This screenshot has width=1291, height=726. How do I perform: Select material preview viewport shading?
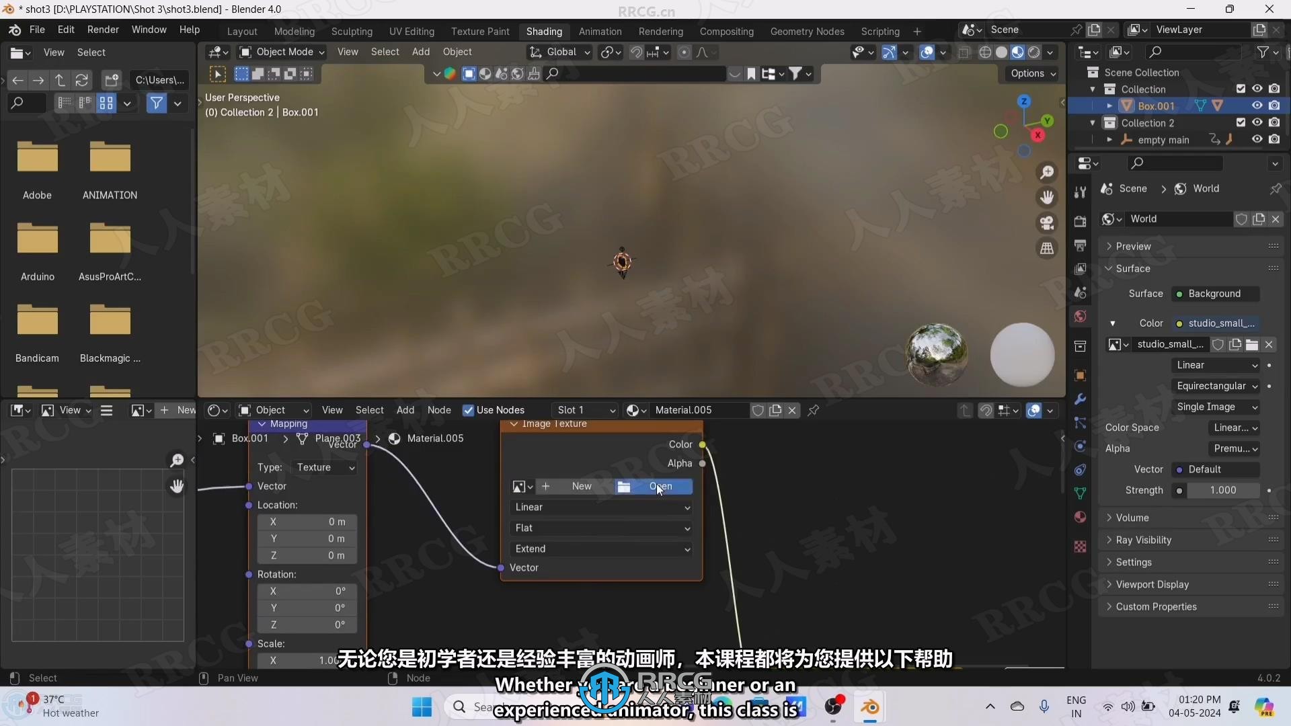tap(1018, 52)
